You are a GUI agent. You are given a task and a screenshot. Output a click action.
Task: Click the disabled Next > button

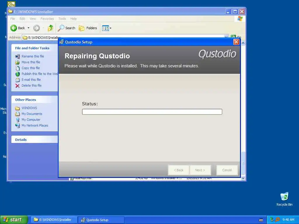(x=200, y=170)
